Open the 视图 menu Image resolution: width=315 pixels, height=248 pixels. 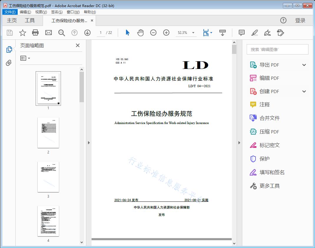[x=41, y=12]
